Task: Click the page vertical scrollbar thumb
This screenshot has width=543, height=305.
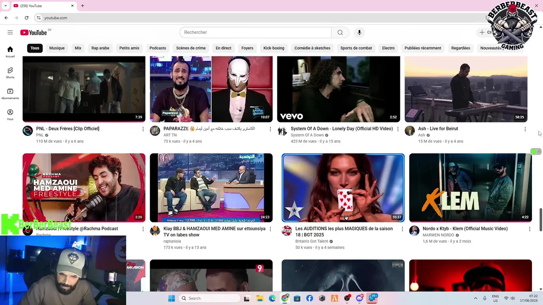Action: coord(540,220)
